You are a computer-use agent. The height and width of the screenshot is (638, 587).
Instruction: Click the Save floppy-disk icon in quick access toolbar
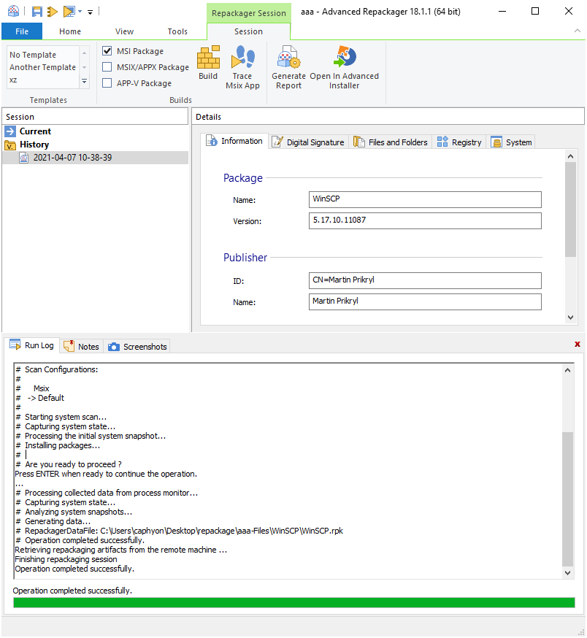click(x=37, y=12)
